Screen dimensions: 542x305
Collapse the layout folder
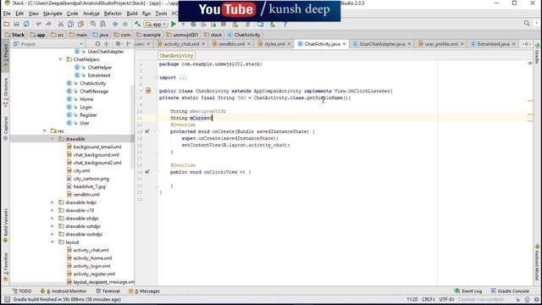(53, 242)
